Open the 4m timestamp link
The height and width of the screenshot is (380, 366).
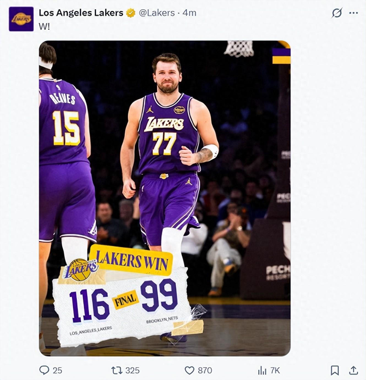190,13
